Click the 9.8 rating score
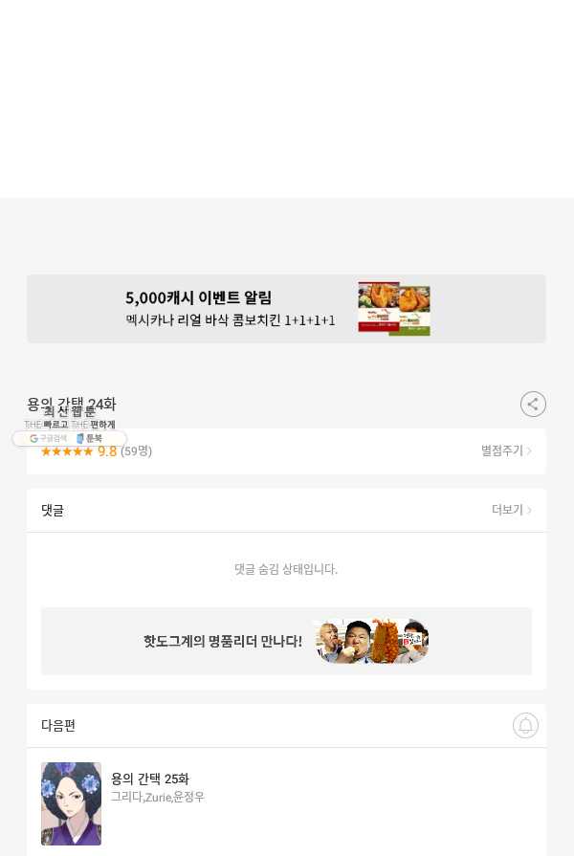The width and height of the screenshot is (574, 856). [107, 451]
